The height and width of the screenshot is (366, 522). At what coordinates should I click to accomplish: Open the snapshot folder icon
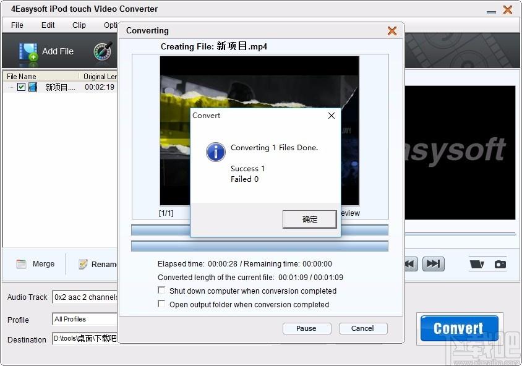coord(477,264)
